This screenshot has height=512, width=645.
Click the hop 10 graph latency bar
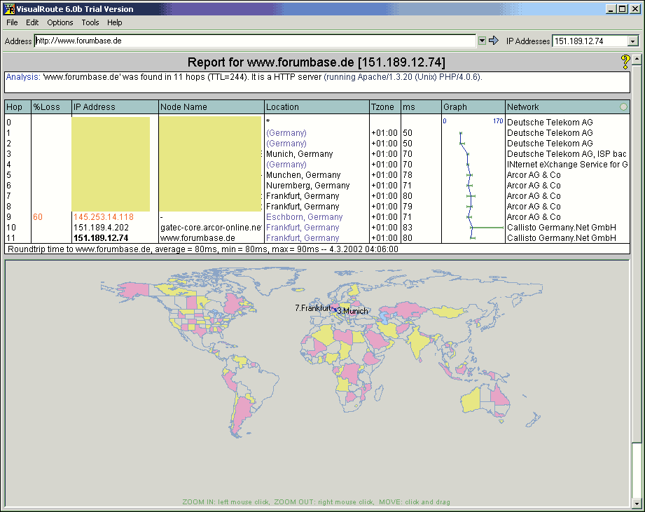pos(487,228)
